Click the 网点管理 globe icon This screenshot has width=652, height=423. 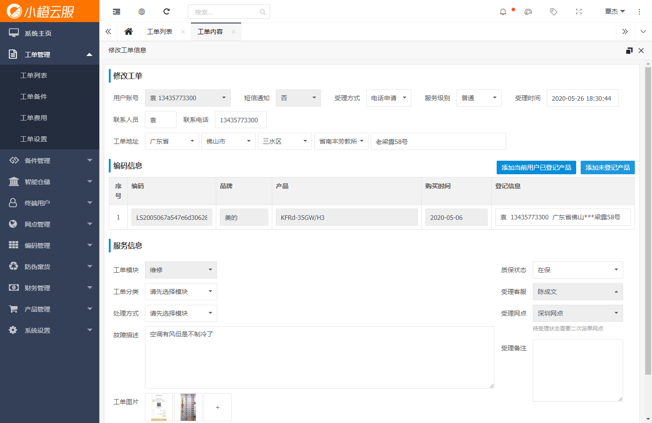[x=13, y=224]
